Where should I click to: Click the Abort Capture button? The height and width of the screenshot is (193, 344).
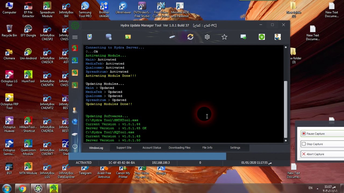322,154
